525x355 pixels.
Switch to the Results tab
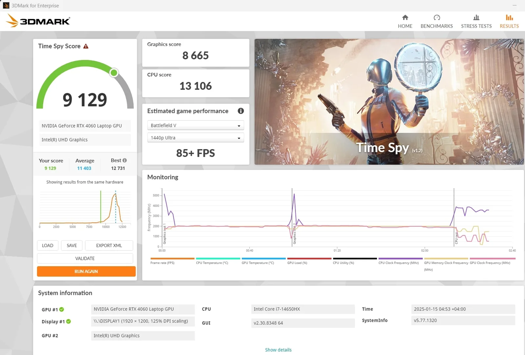coord(509,22)
